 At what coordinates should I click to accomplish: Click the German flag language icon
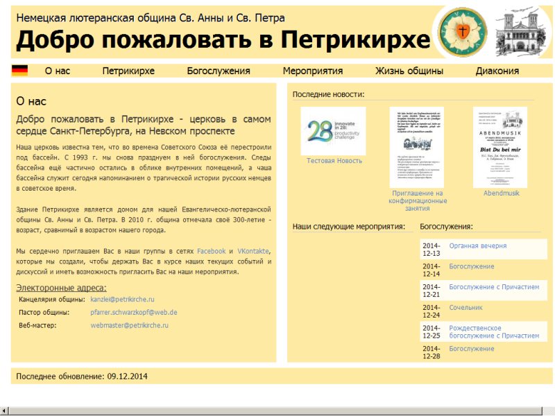click(19, 70)
